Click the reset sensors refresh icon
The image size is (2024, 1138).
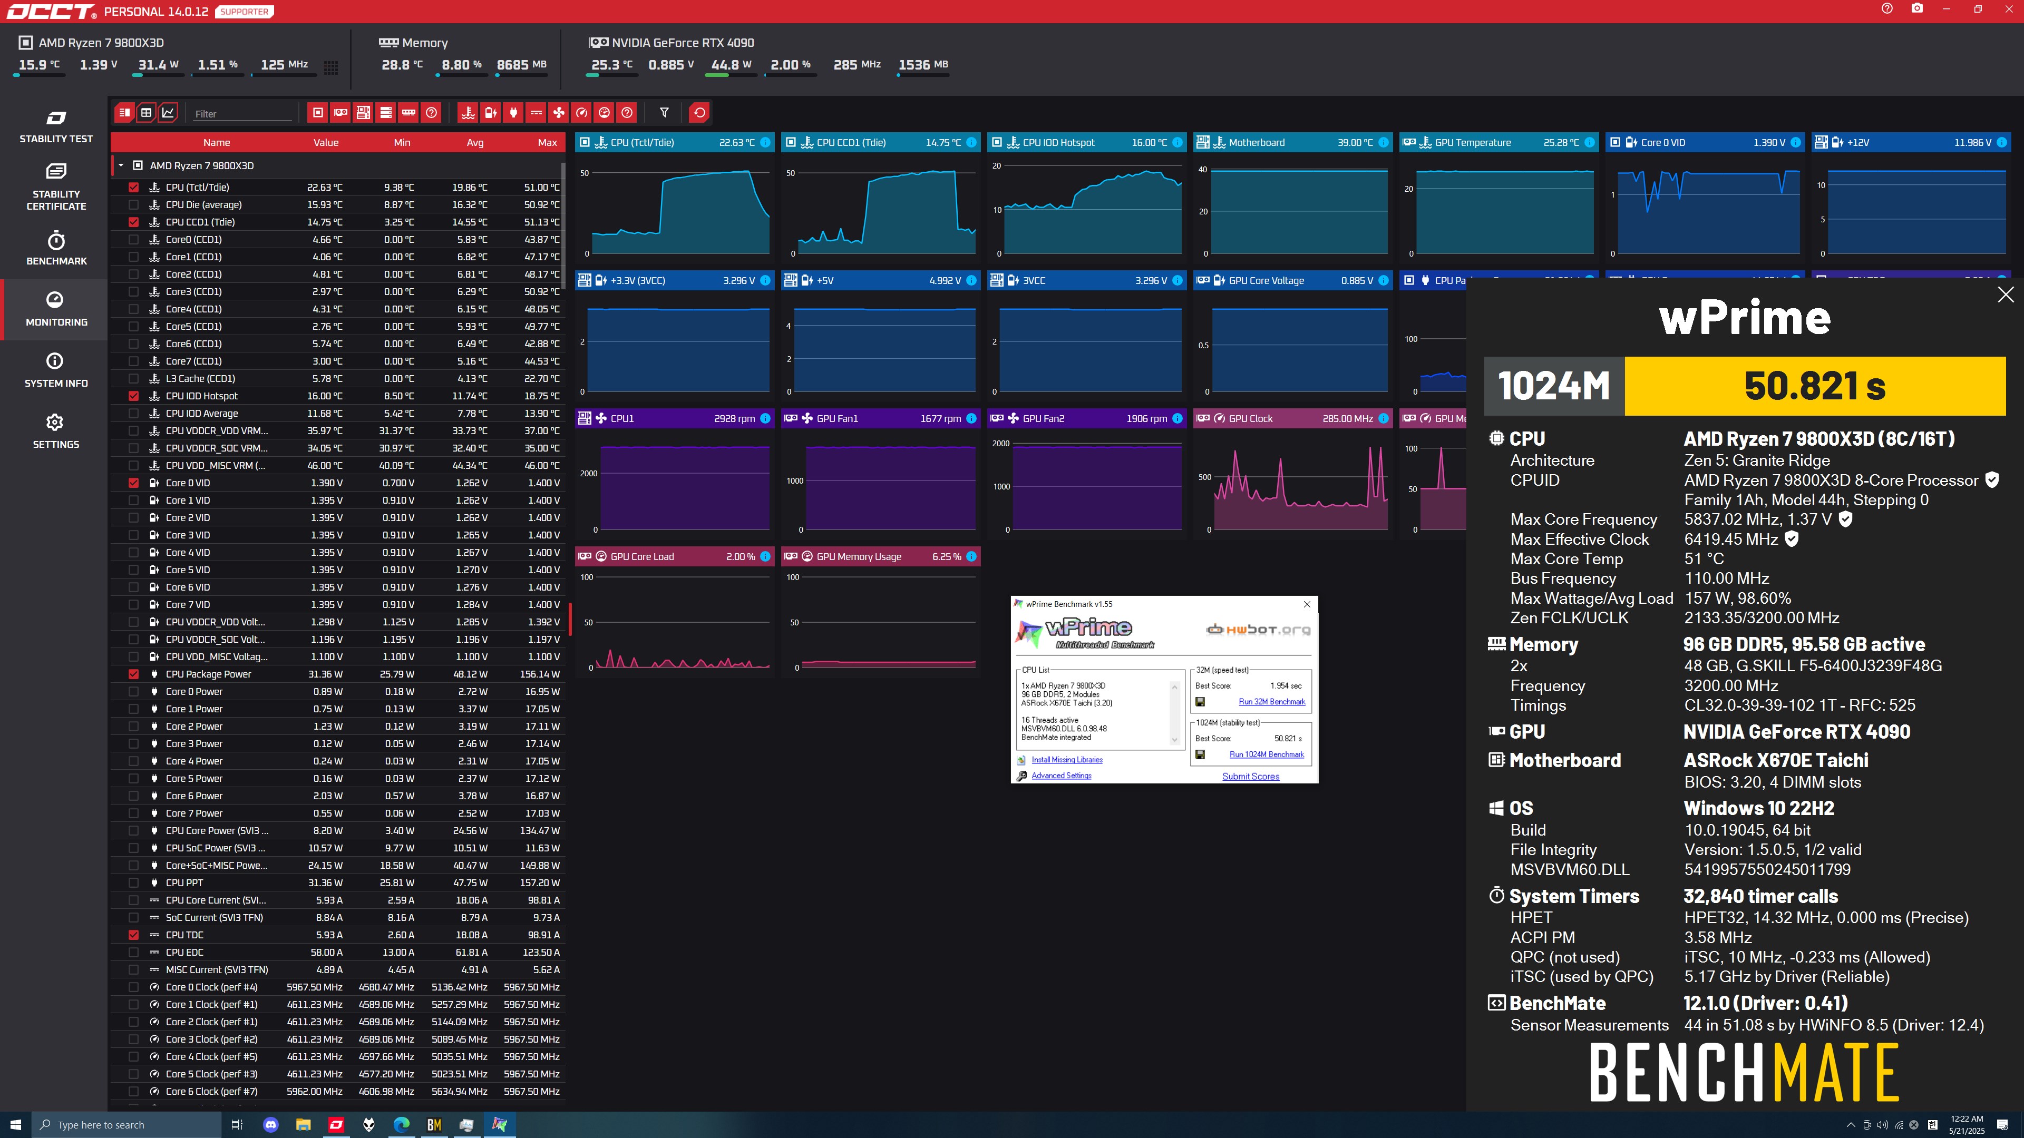pyautogui.click(x=699, y=113)
